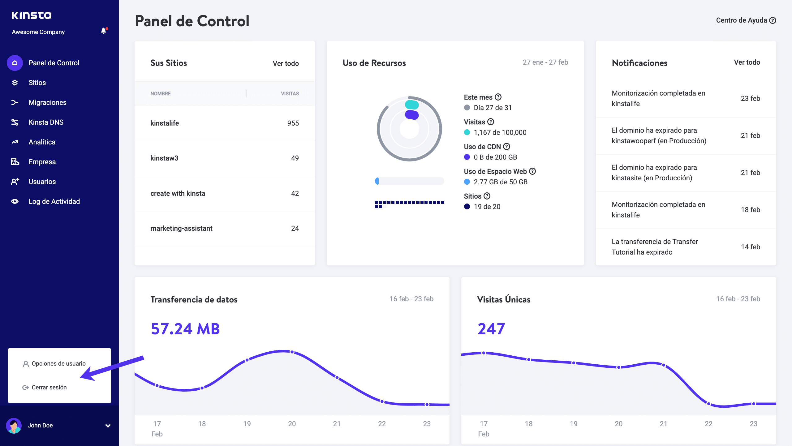792x446 pixels.
Task: Collapse the John Doe user menu chevron
Action: [x=108, y=426]
